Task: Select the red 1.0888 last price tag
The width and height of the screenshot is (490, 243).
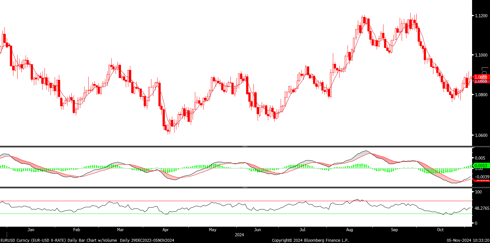Action: 481,77
